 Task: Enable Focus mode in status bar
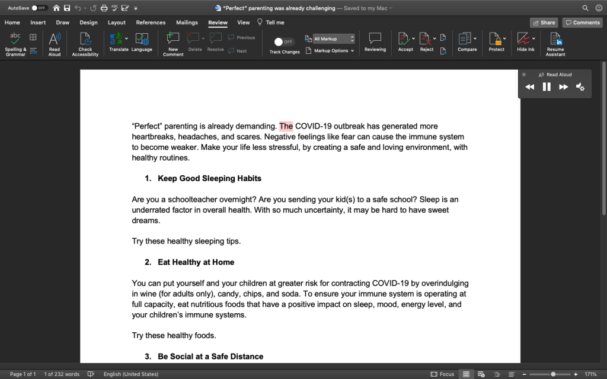443,374
